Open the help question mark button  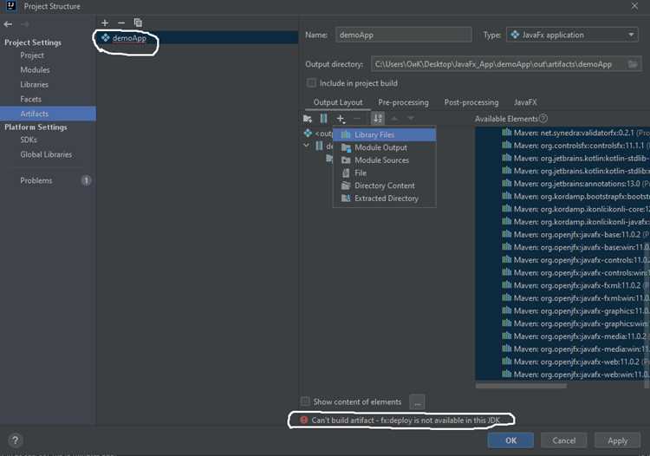16,440
